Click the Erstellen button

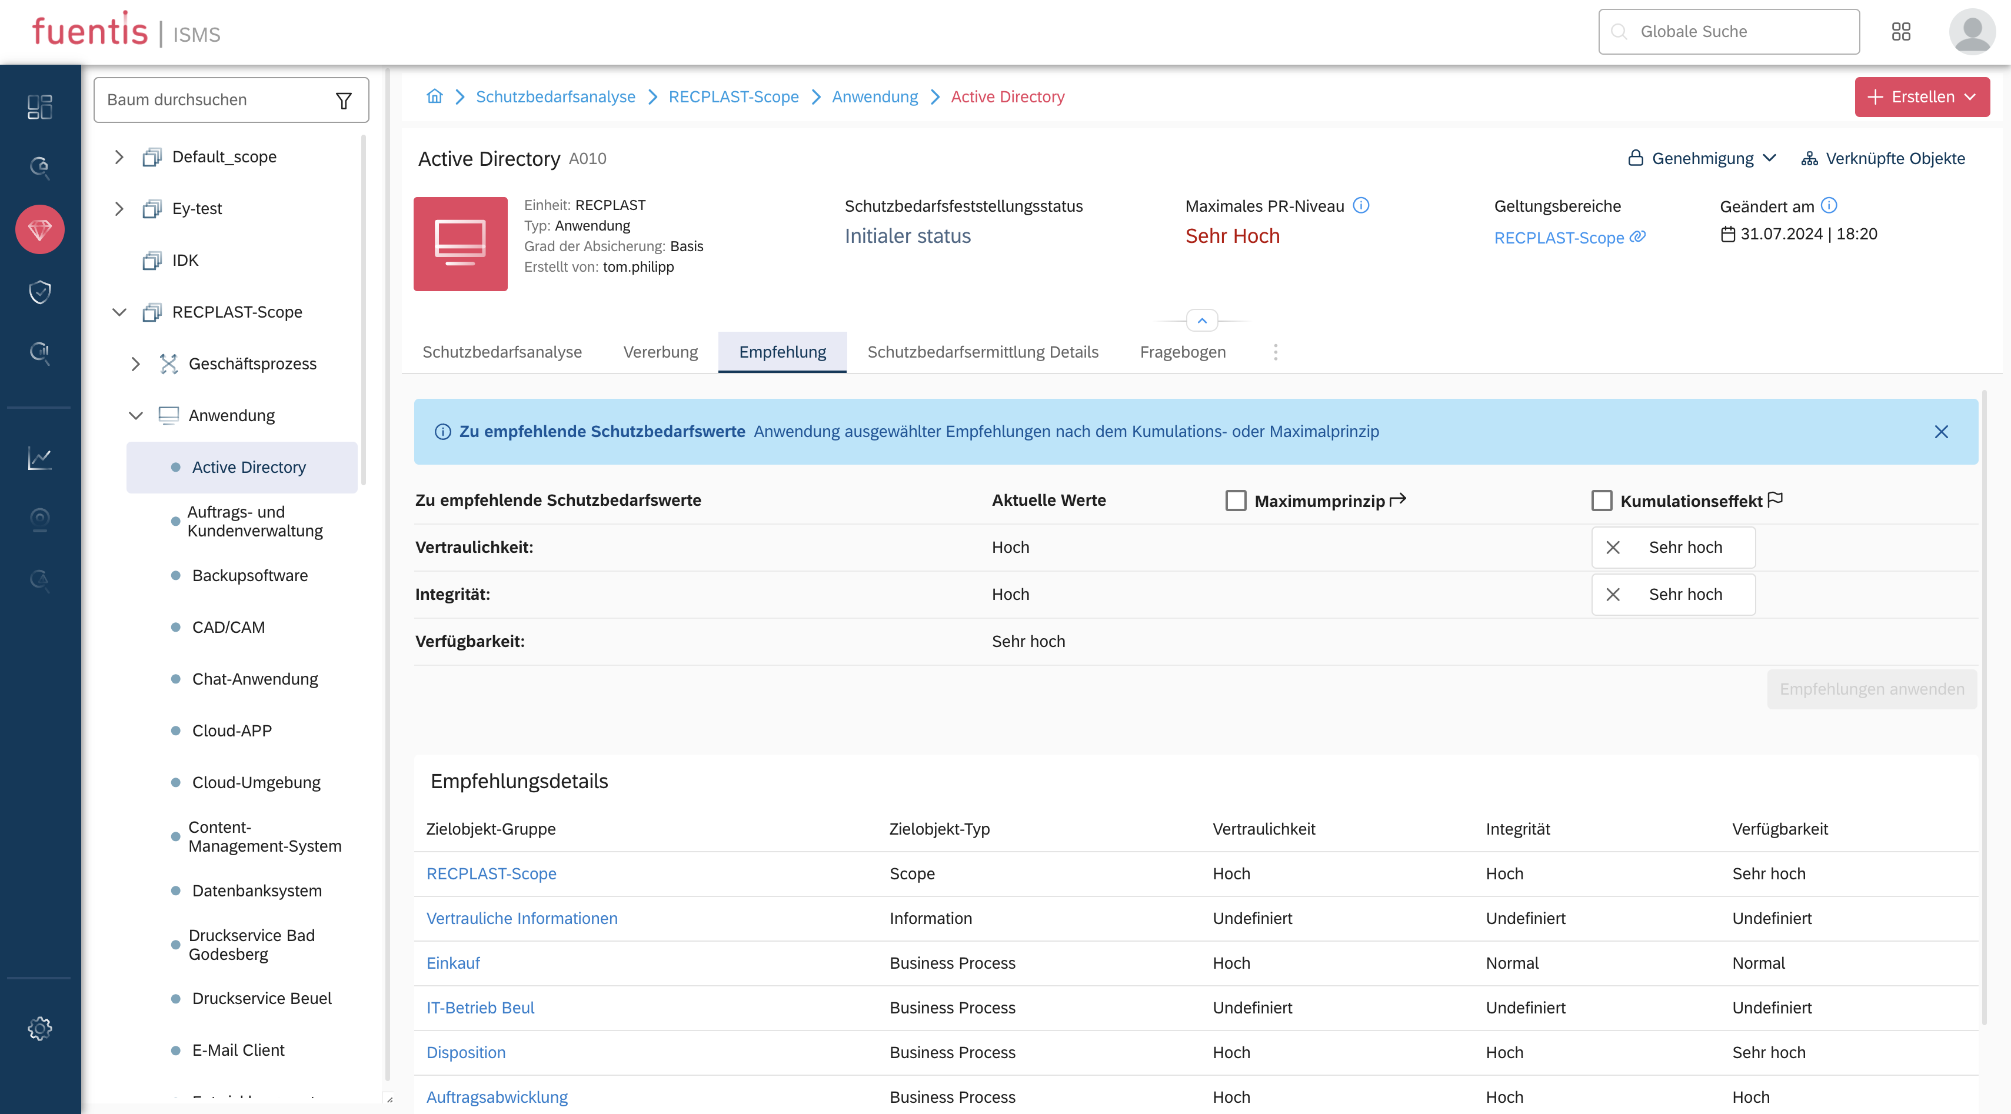tap(1921, 97)
